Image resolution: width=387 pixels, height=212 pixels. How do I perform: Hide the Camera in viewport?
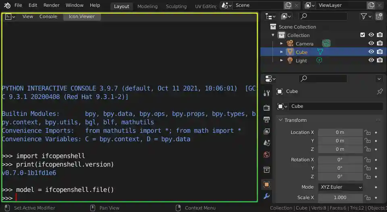(x=371, y=43)
